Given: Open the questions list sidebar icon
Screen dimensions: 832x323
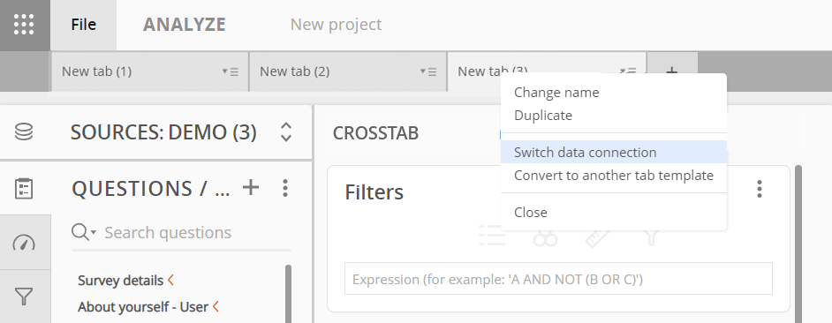Looking at the screenshot, I should pos(23,189).
